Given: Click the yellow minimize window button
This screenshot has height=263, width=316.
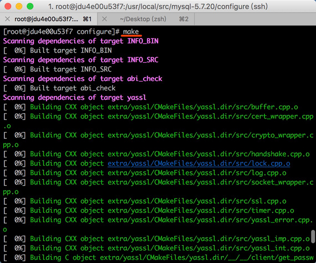Looking at the screenshot, I should pos(19,6).
